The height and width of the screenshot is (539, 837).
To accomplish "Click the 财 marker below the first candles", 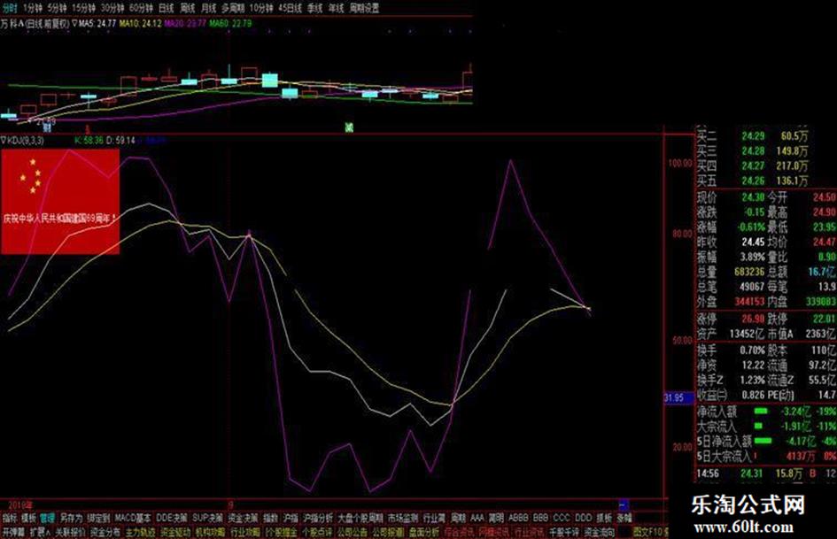I will point(47,127).
